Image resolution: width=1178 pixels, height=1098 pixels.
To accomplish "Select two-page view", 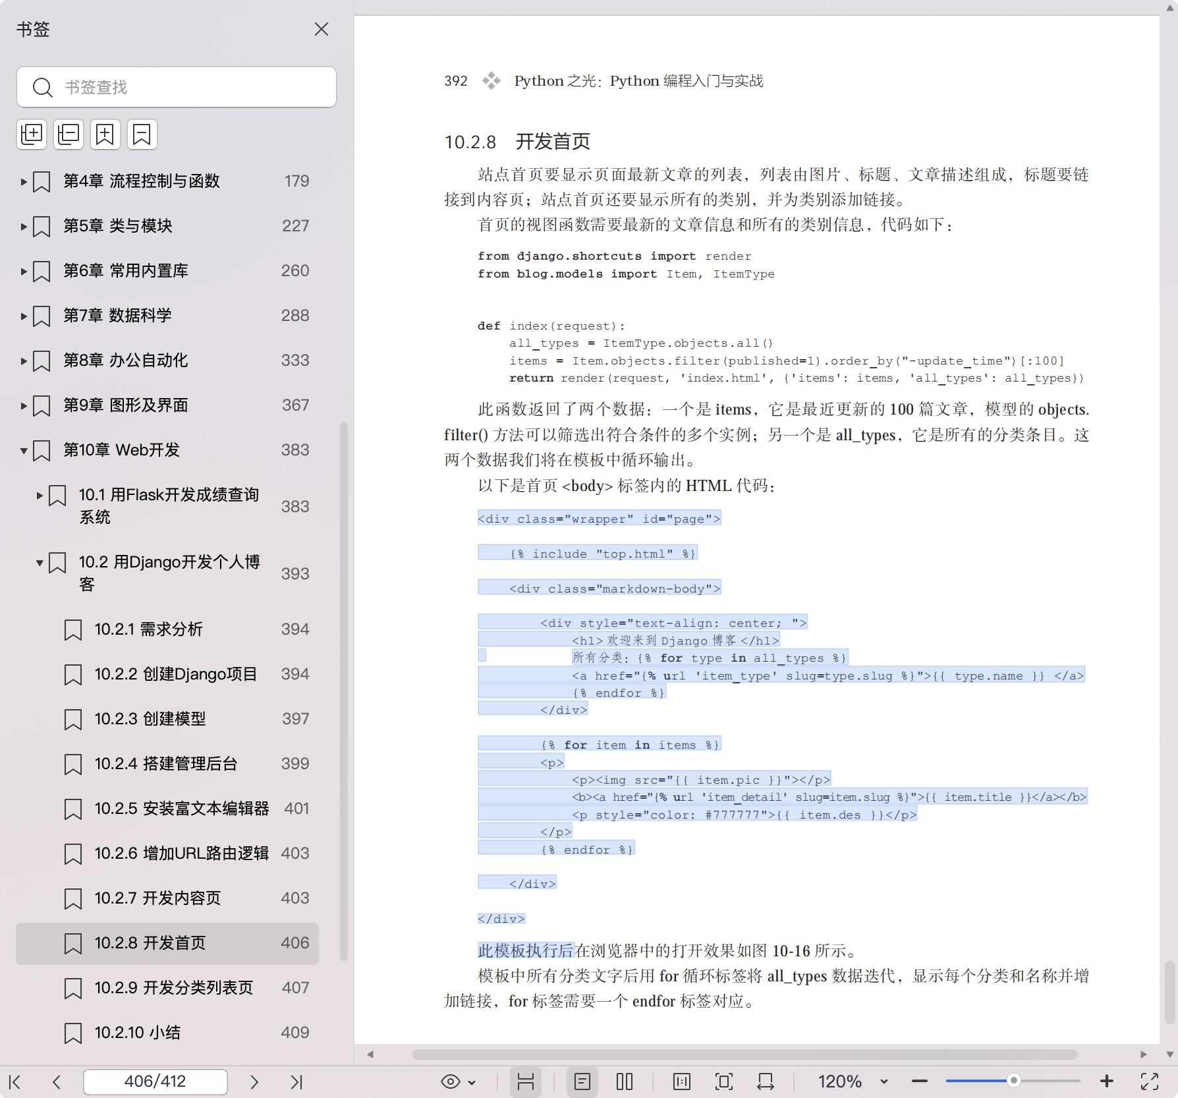I will click(x=625, y=1082).
